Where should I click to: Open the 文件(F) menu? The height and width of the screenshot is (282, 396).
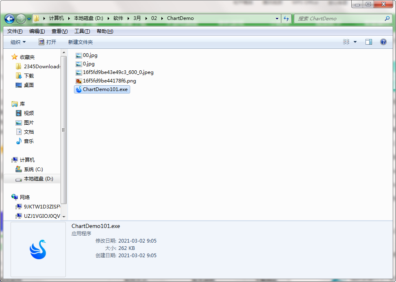click(x=15, y=31)
